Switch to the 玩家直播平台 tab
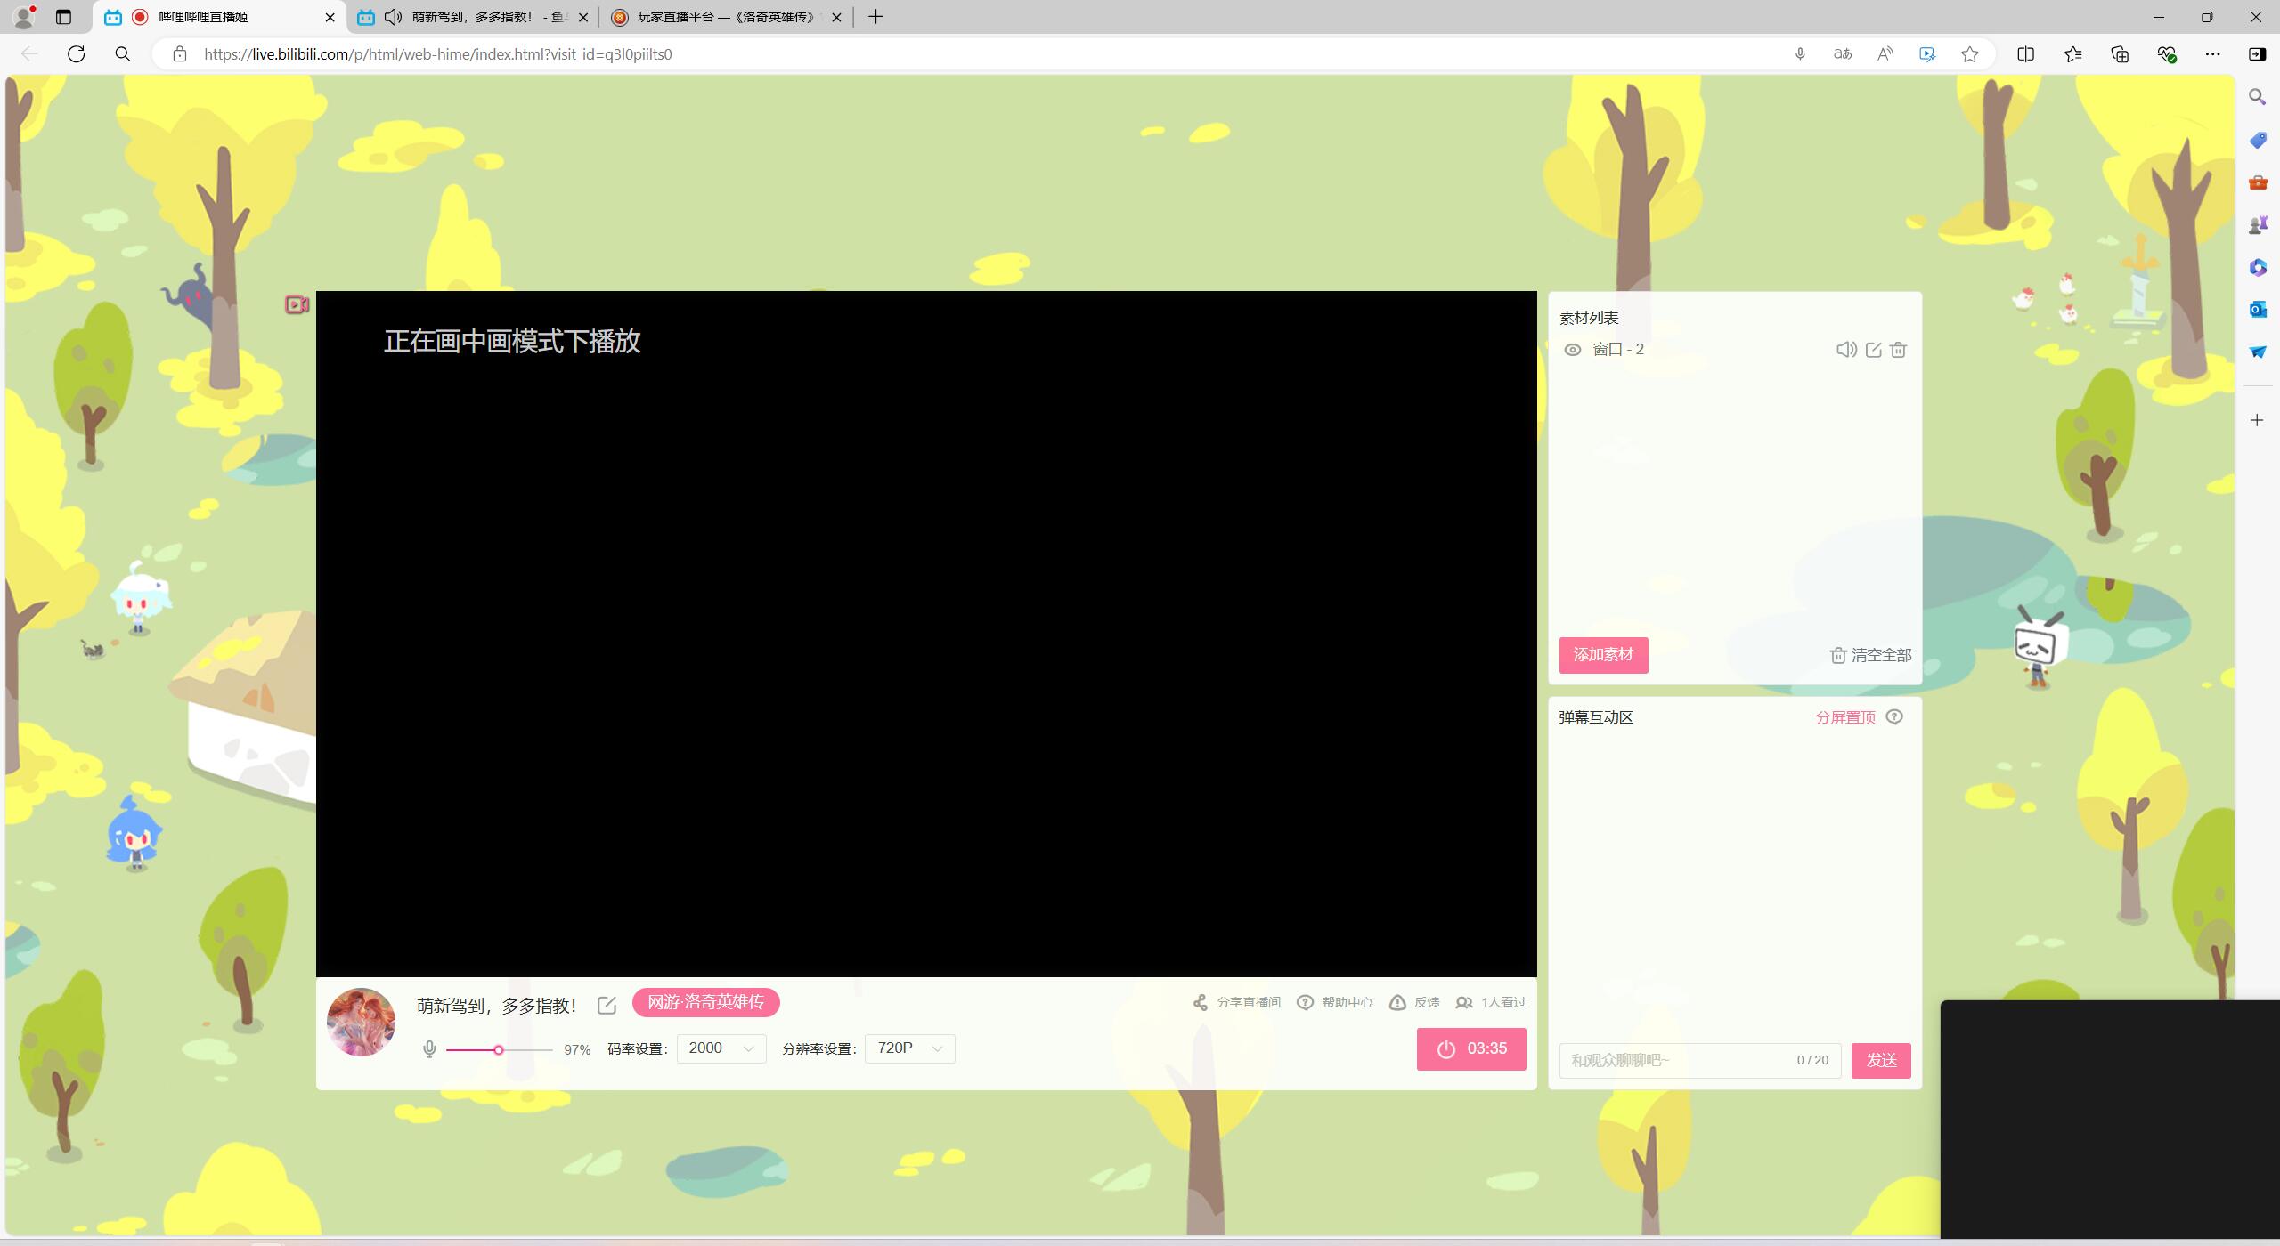This screenshot has width=2280, height=1246. 727,17
